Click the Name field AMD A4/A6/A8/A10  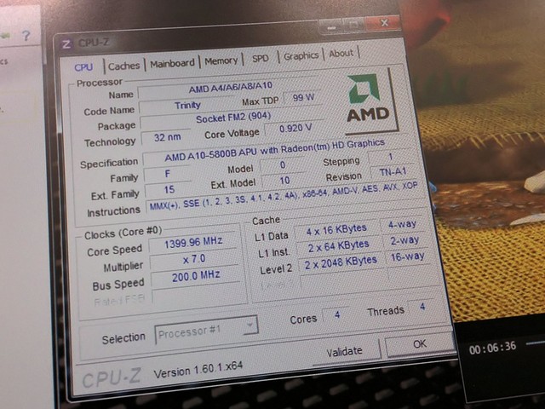230,87
